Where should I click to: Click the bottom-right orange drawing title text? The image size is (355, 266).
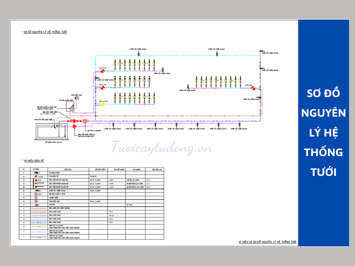pos(267,243)
